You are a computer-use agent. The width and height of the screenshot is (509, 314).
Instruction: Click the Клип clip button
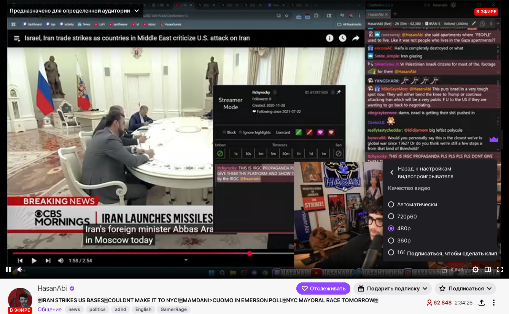pos(452,269)
